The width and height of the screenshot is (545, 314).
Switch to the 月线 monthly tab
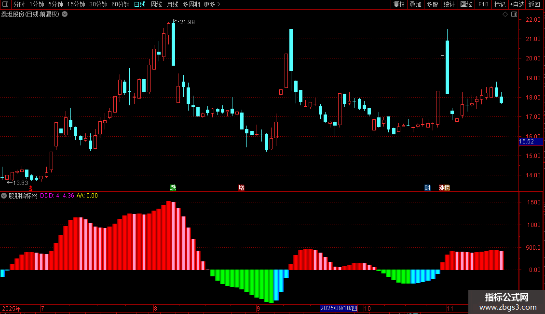(x=172, y=4)
